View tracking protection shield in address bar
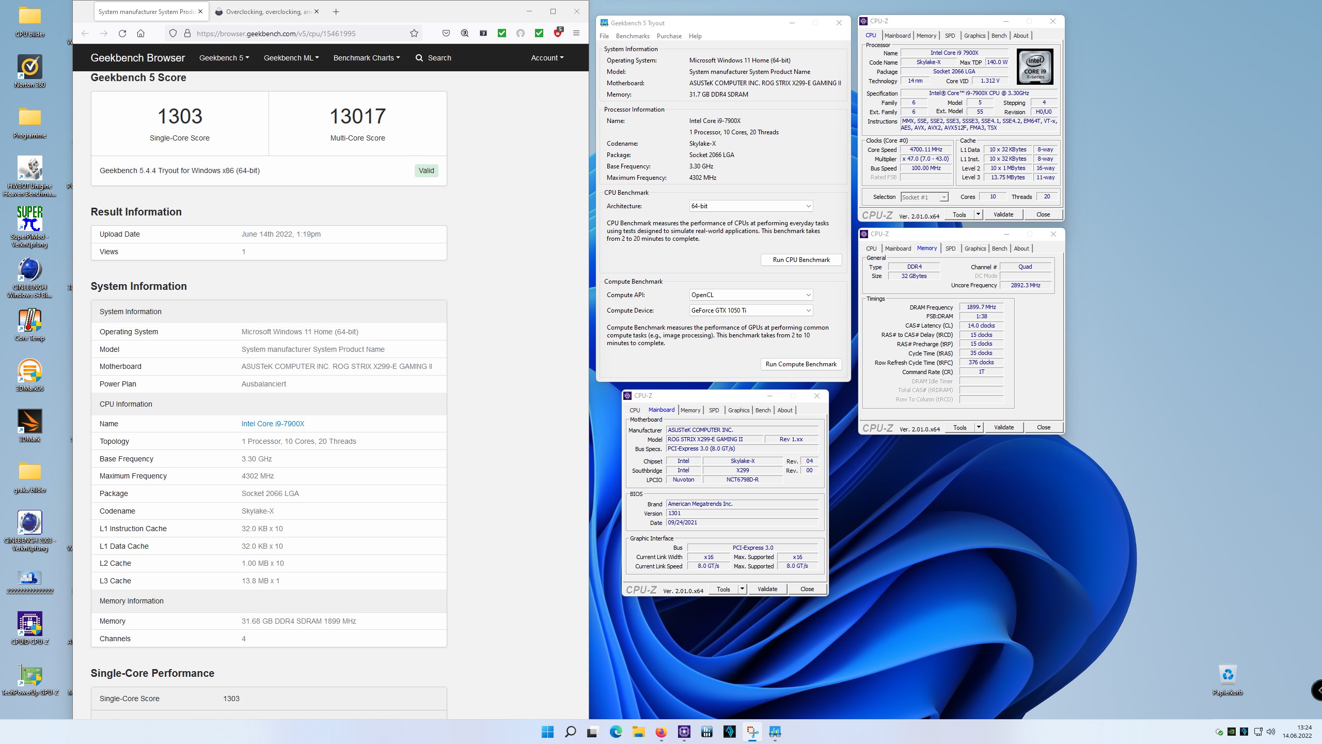Image resolution: width=1322 pixels, height=744 pixels. 173,34
